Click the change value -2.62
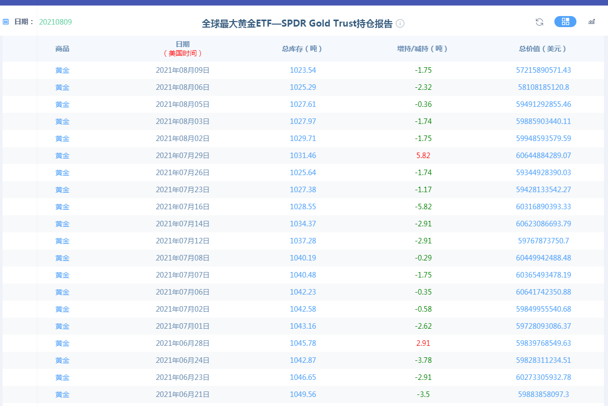Screen dimensions: 608x406 (x=424, y=326)
